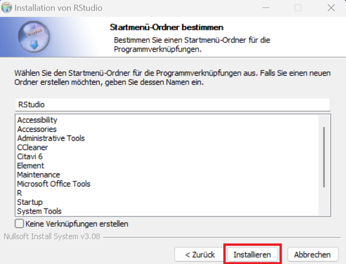
Task: Click the folder list scrollbar thumb
Action: [x=324, y=157]
